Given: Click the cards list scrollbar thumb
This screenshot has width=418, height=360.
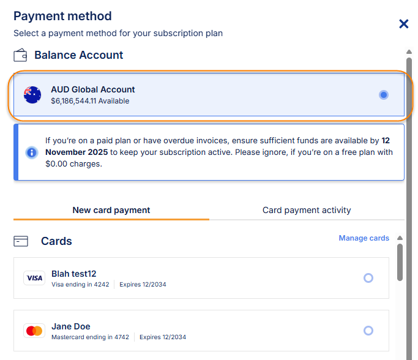Looking at the screenshot, I should pyautogui.click(x=400, y=263).
